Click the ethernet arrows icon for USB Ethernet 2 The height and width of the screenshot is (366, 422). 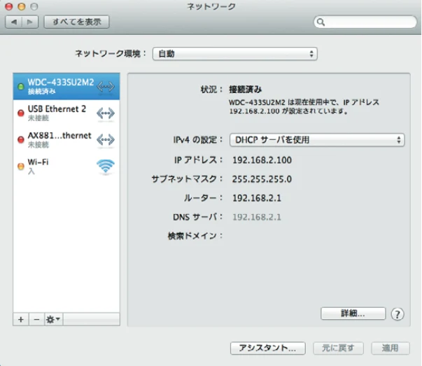click(x=106, y=113)
